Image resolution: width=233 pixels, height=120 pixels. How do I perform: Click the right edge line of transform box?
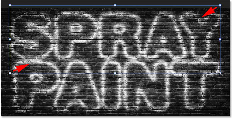220,22
